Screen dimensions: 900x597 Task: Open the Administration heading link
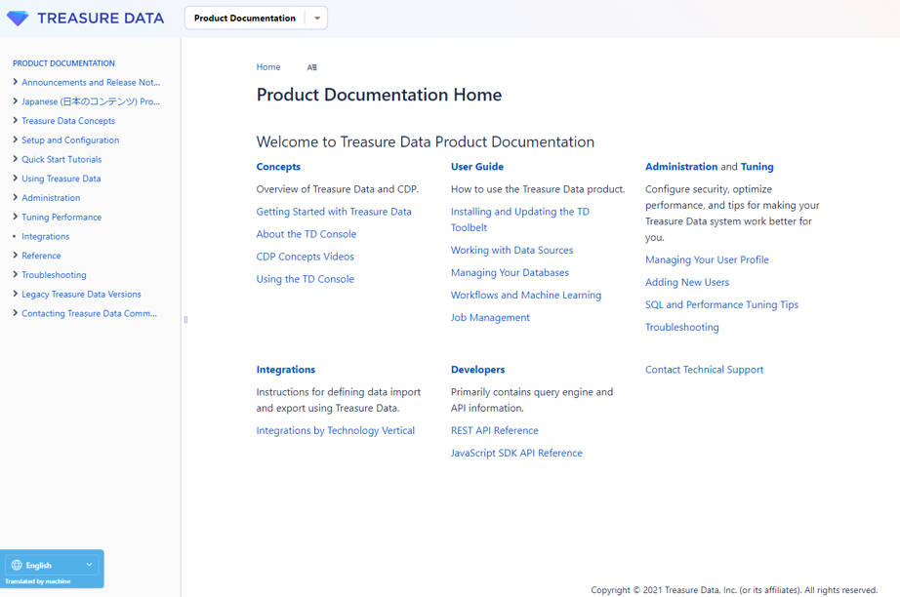[x=681, y=167]
